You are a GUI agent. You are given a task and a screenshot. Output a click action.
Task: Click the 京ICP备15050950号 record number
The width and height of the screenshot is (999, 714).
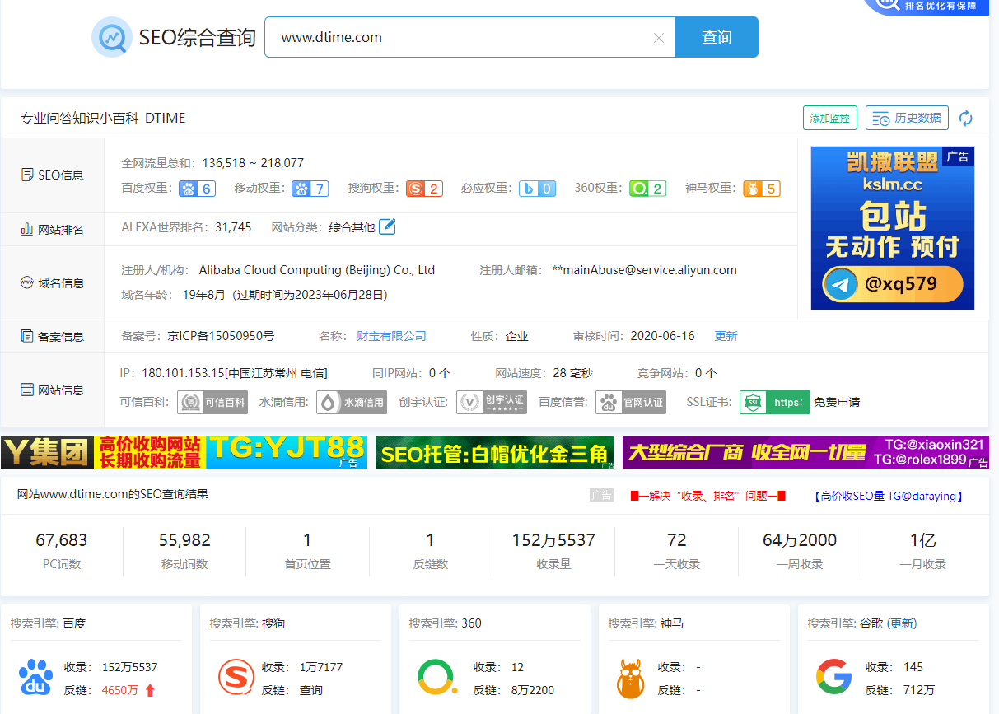221,336
